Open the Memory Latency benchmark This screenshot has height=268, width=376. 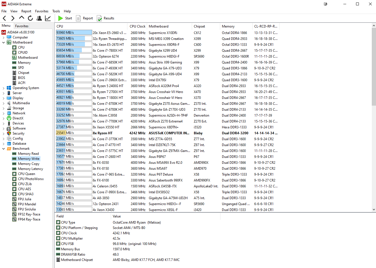click(x=30, y=169)
